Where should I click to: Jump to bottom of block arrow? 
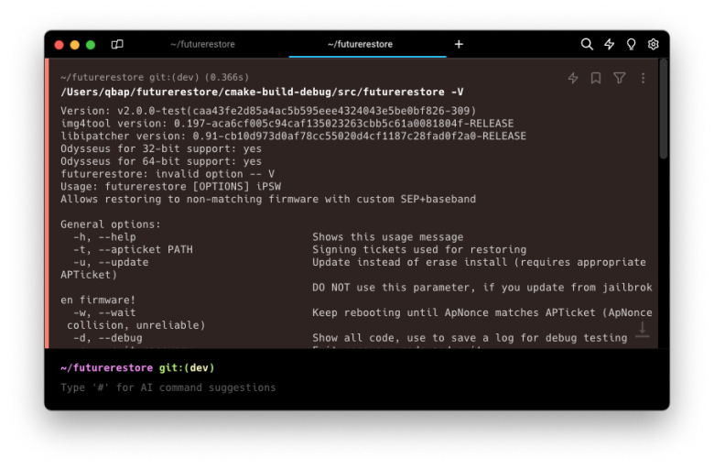pos(642,330)
